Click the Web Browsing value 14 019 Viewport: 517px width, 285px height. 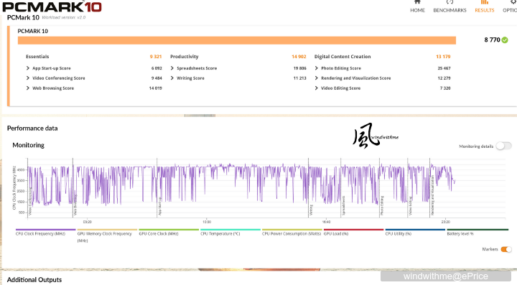(155, 88)
